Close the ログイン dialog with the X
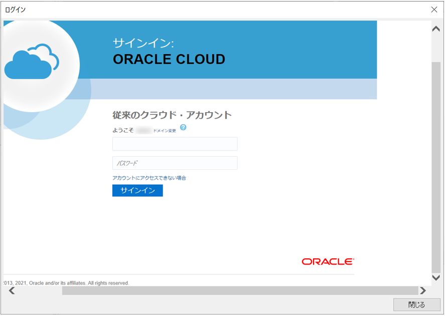Image resolution: width=445 pixels, height=316 pixels. [x=434, y=10]
